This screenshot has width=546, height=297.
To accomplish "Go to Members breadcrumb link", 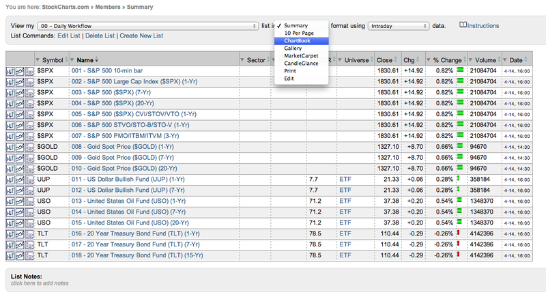I will 108,7.
